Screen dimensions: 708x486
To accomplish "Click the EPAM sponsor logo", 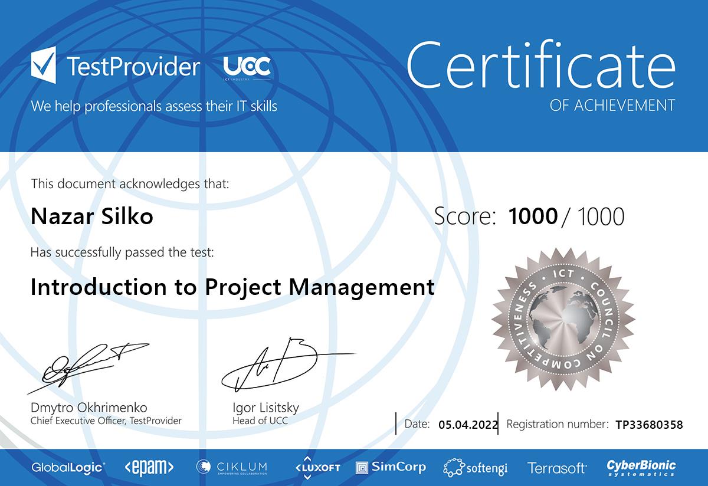I will point(149,468).
